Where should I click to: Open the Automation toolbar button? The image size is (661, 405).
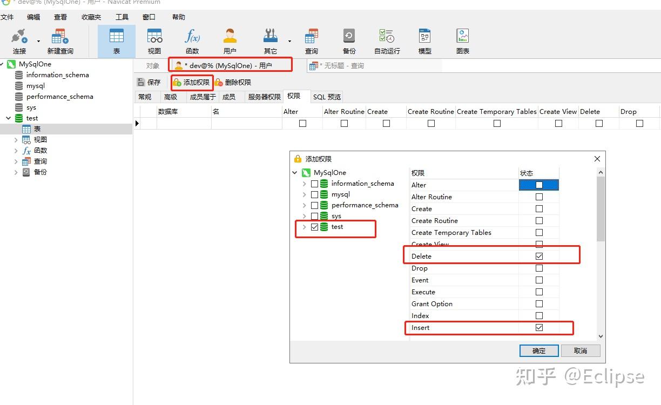(387, 42)
